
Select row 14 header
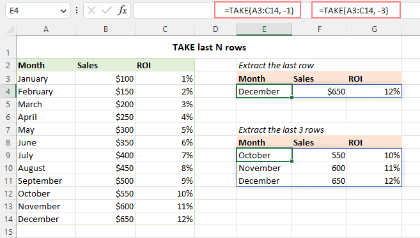8,219
